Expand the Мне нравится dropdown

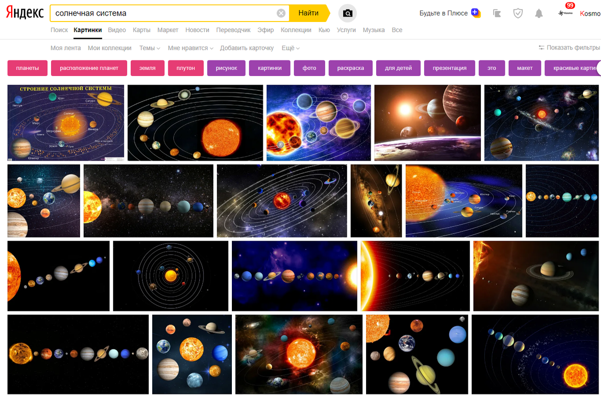click(x=190, y=48)
